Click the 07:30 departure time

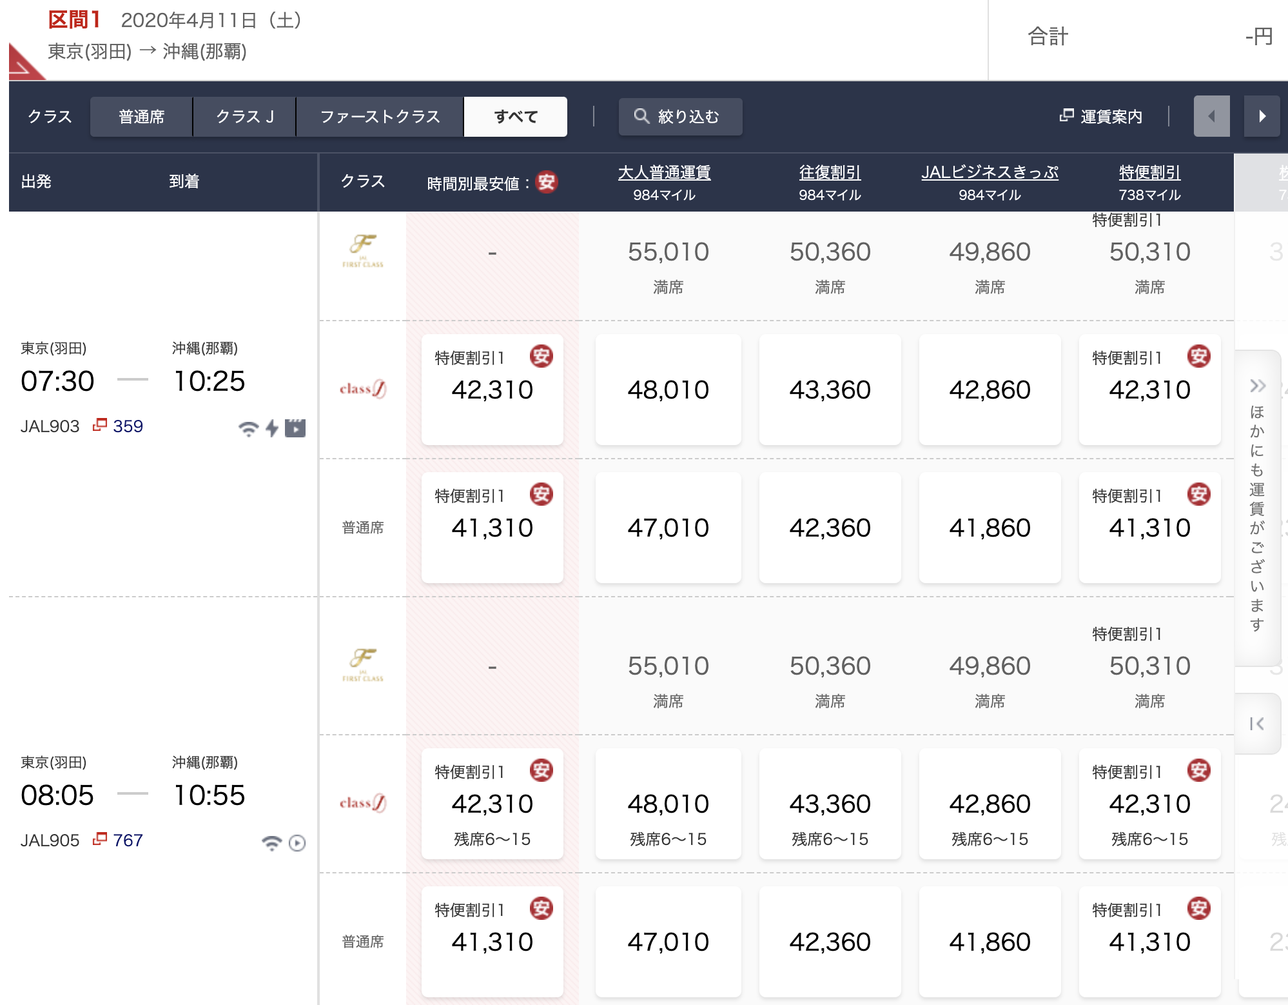point(57,381)
